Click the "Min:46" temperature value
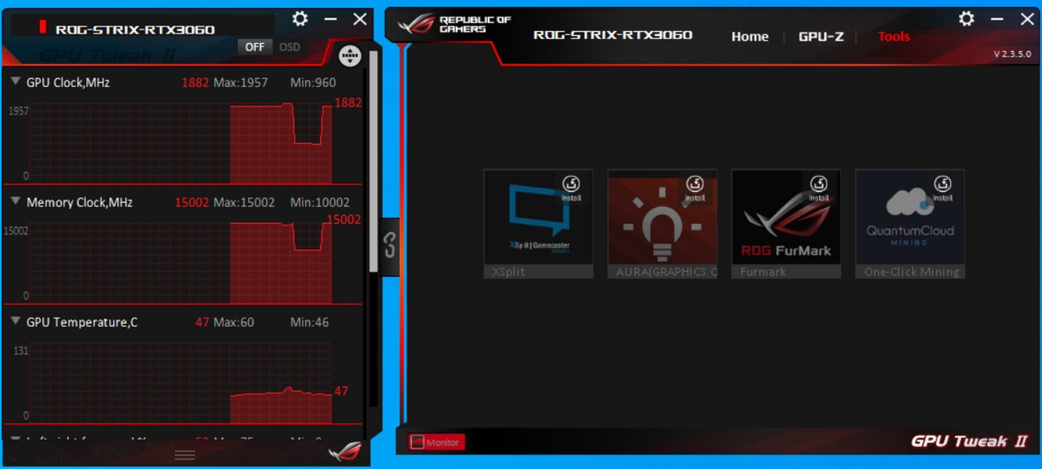Image resolution: width=1042 pixels, height=469 pixels. click(x=310, y=322)
